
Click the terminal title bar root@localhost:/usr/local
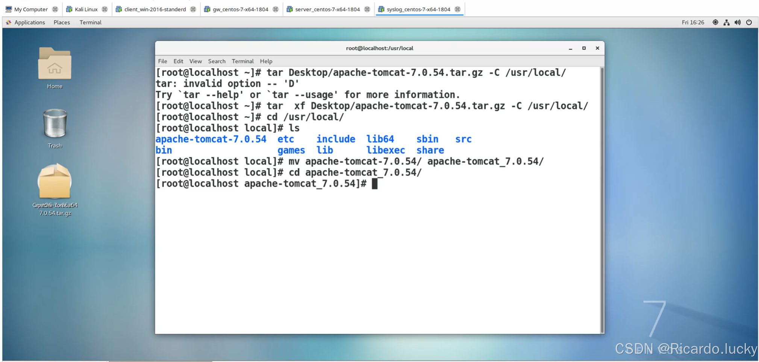(x=379, y=48)
